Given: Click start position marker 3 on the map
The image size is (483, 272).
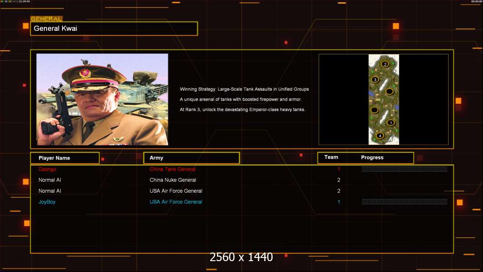Looking at the screenshot, I should (x=375, y=79).
